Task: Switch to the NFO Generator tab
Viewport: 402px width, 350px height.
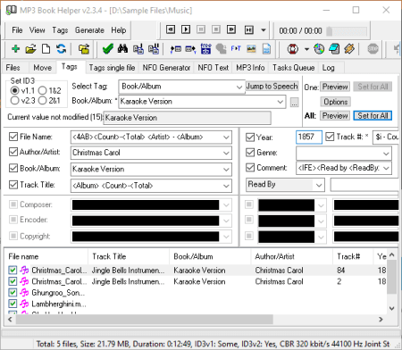Action: (166, 68)
